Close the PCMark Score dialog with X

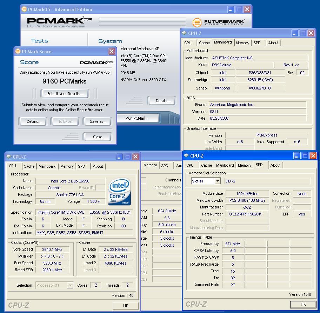112,52
